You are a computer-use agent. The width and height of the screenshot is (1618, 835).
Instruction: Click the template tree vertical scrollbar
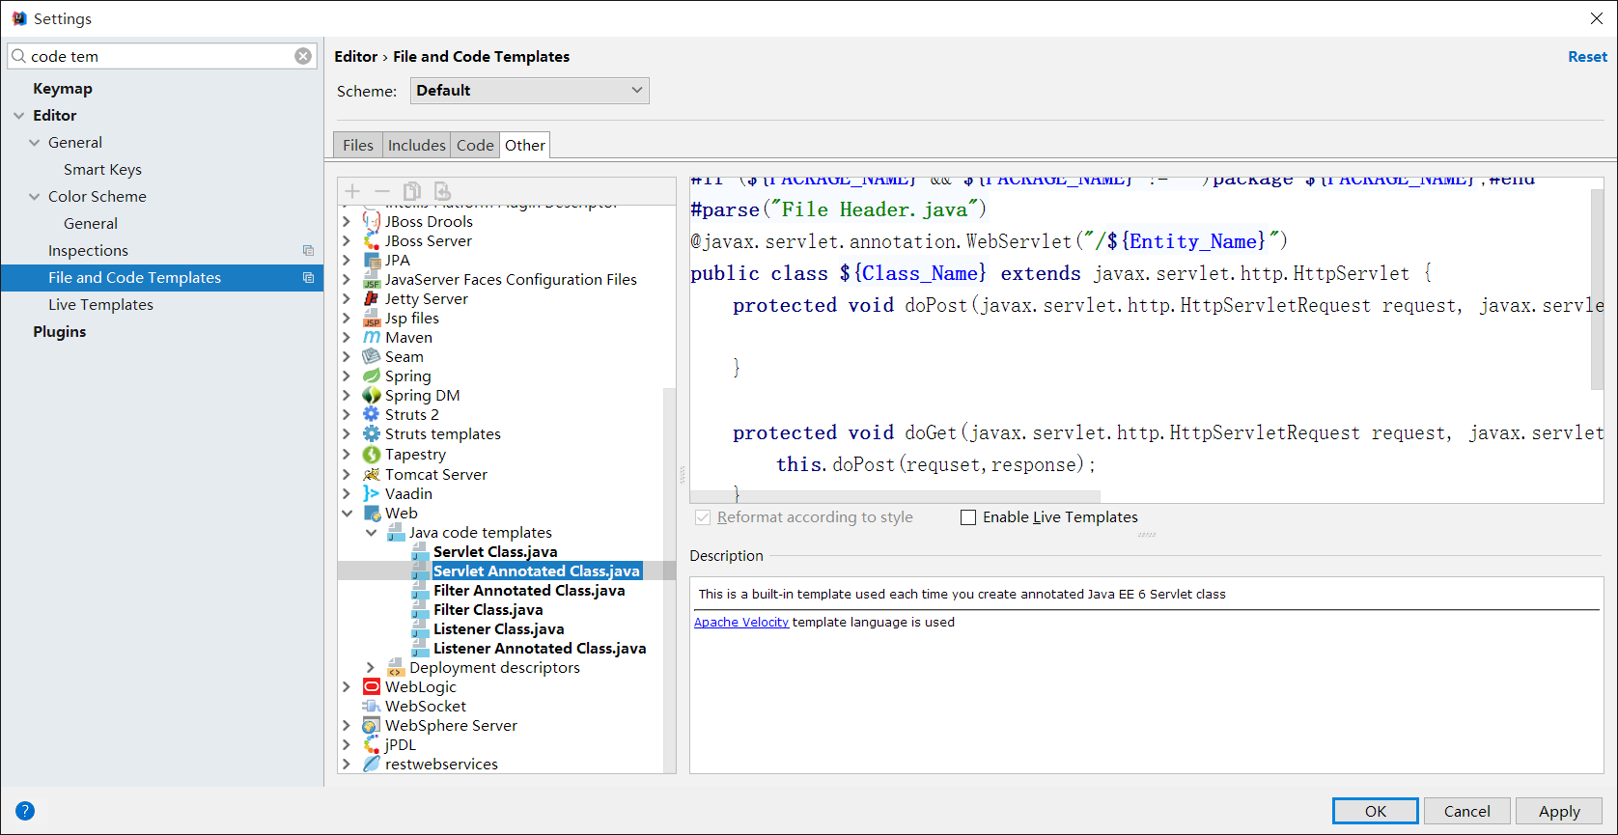pyautogui.click(x=669, y=579)
